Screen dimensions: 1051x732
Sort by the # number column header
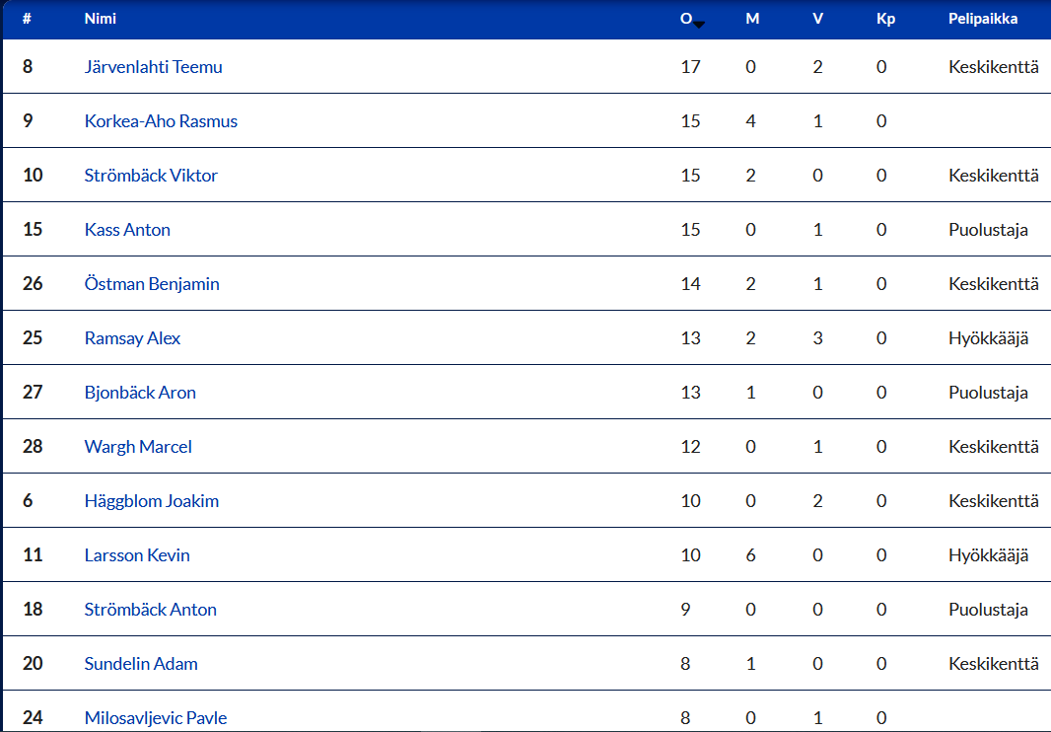coord(27,19)
